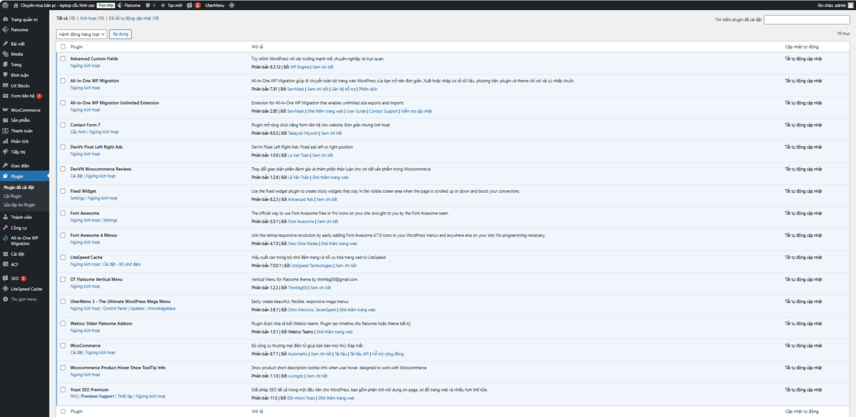Viewport: 856px width, 417px height.
Task: Click the Yoast SEO icon in admin bar
Action: [189, 5]
